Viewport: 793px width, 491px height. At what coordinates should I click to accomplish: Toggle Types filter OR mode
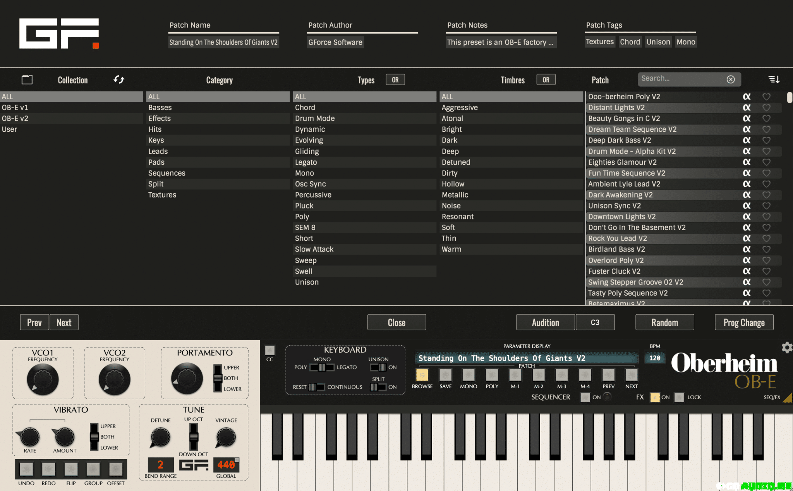coord(395,80)
